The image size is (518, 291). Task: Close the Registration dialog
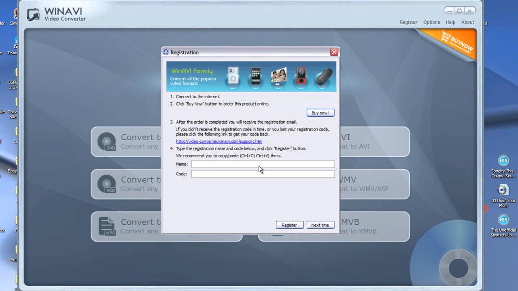pyautogui.click(x=334, y=52)
